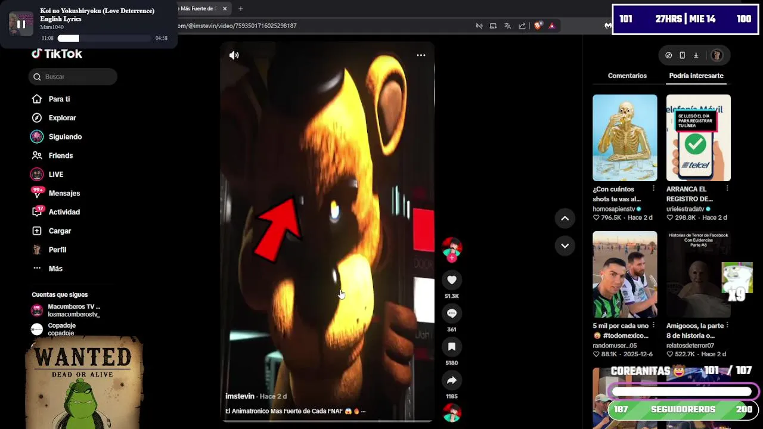Open the sound disc at bottom
Viewport: 763px width, 429px height.
[x=452, y=413]
